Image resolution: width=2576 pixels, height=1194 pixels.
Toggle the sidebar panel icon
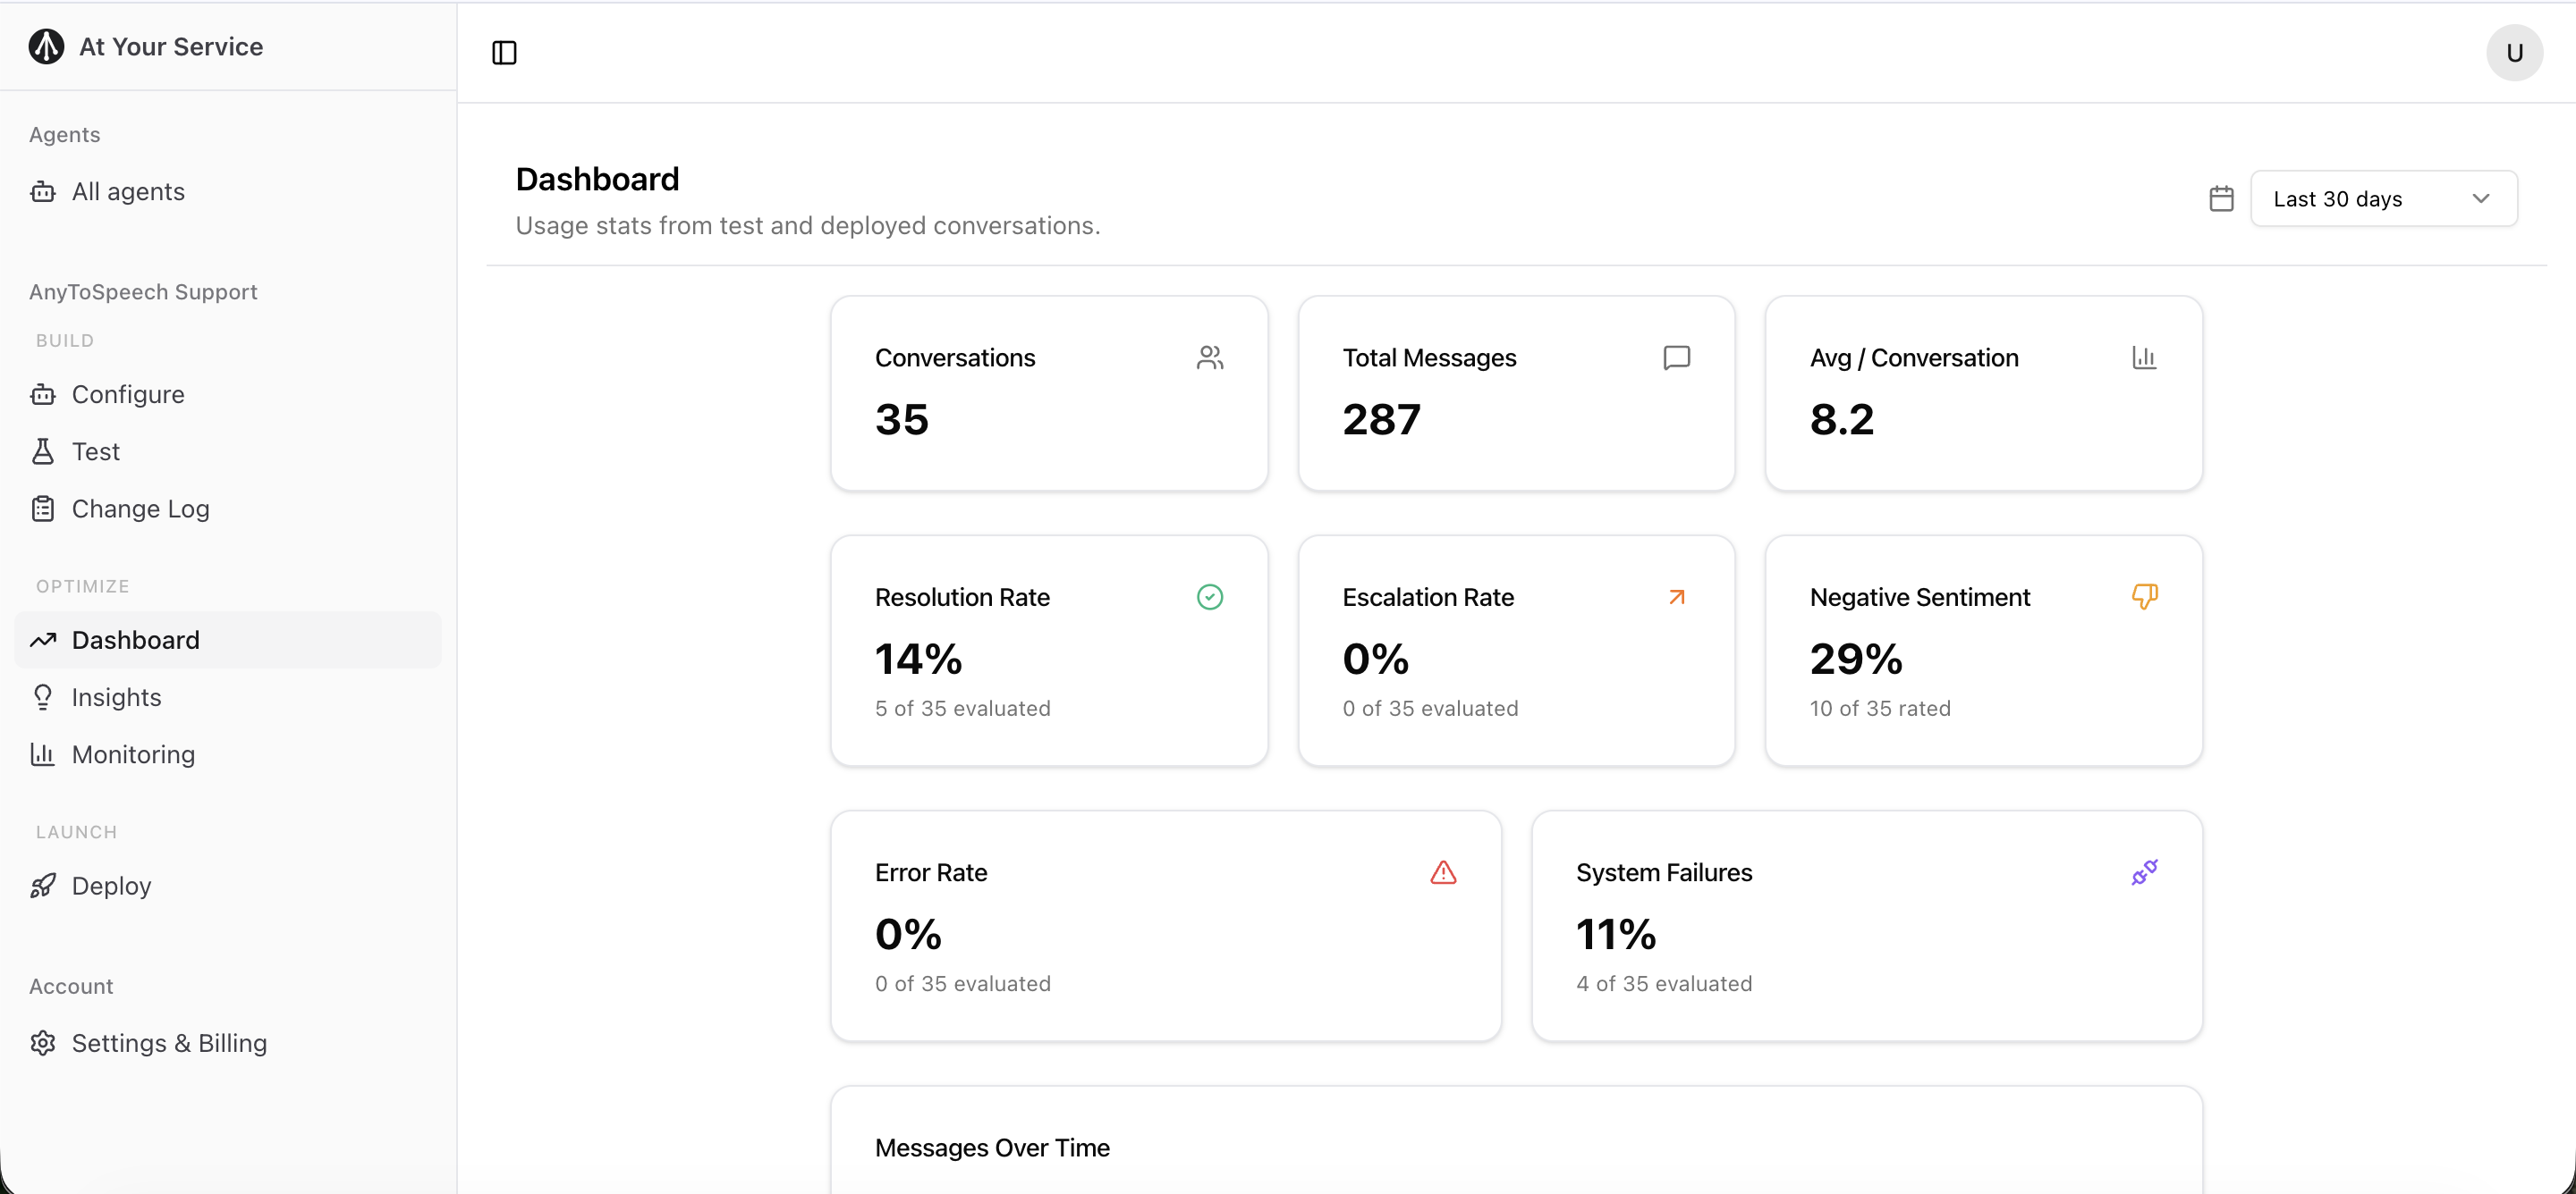tap(504, 53)
